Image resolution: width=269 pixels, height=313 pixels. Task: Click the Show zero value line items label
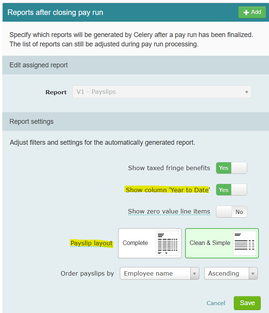(169, 211)
